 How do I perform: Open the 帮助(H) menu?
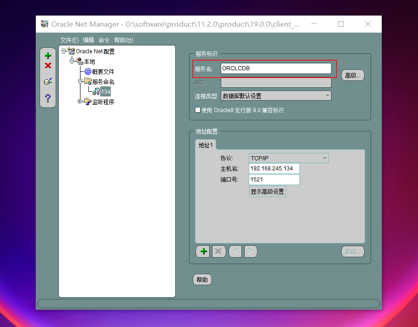124,40
